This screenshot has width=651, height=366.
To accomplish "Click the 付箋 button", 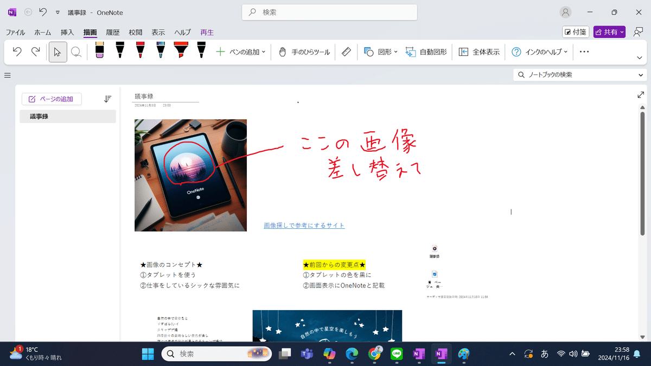I will pyautogui.click(x=576, y=32).
